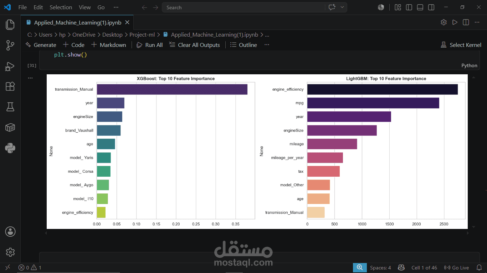
Task: Click Go Live in status bar
Action: (x=456, y=268)
